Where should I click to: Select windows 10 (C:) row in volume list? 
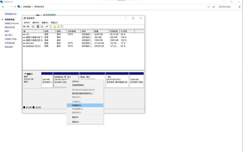point(33,46)
